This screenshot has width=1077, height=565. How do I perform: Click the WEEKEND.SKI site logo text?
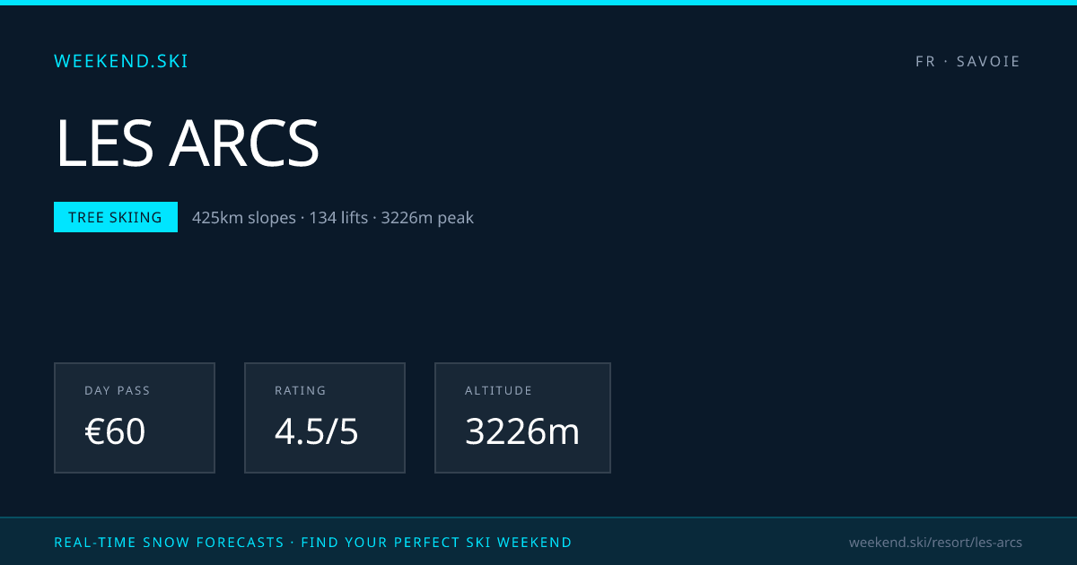[121, 61]
